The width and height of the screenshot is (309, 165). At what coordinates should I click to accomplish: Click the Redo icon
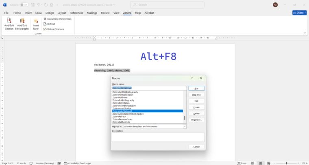pyautogui.click(x=46, y=5)
